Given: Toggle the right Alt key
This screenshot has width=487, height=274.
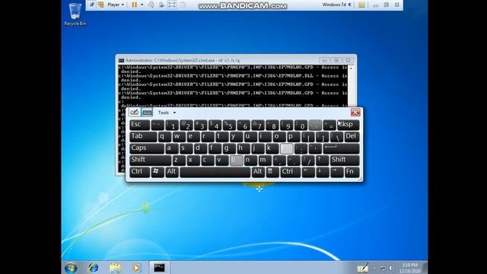Looking at the screenshot, I should click(x=258, y=172).
